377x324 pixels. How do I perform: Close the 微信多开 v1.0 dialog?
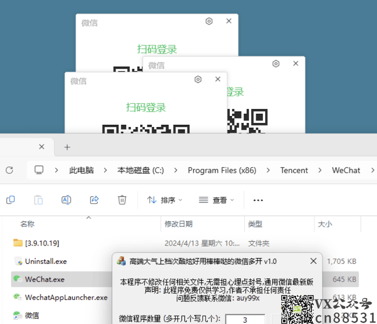[313, 261]
